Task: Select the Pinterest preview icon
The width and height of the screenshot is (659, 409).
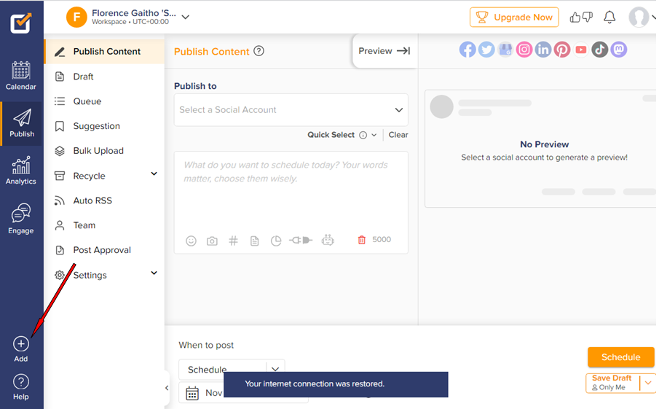Action: (x=562, y=50)
